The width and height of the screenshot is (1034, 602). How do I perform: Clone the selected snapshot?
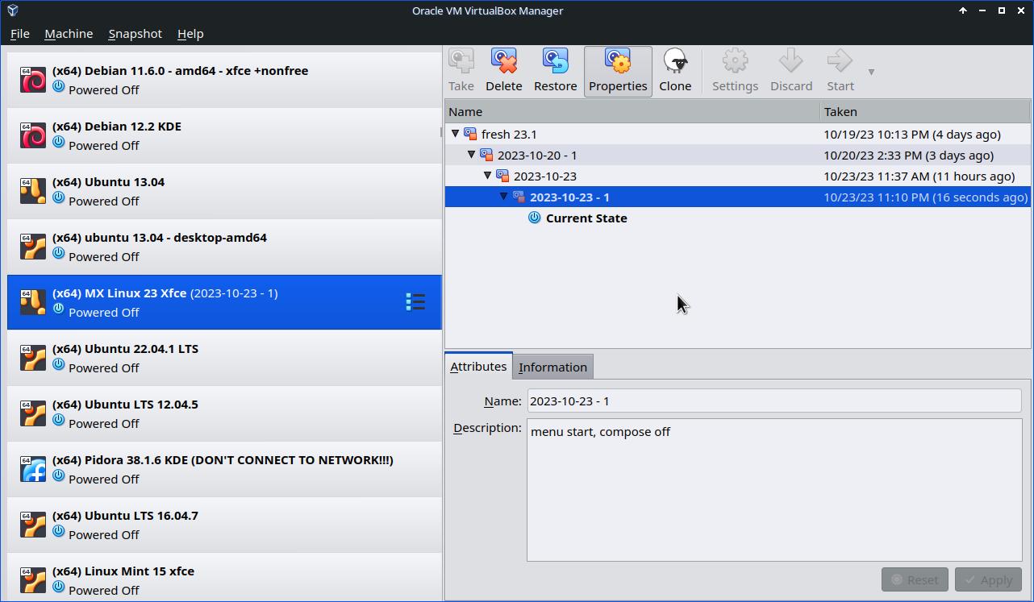click(x=675, y=71)
